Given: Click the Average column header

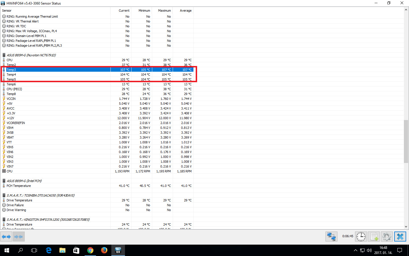Looking at the screenshot, I should pos(183,11).
